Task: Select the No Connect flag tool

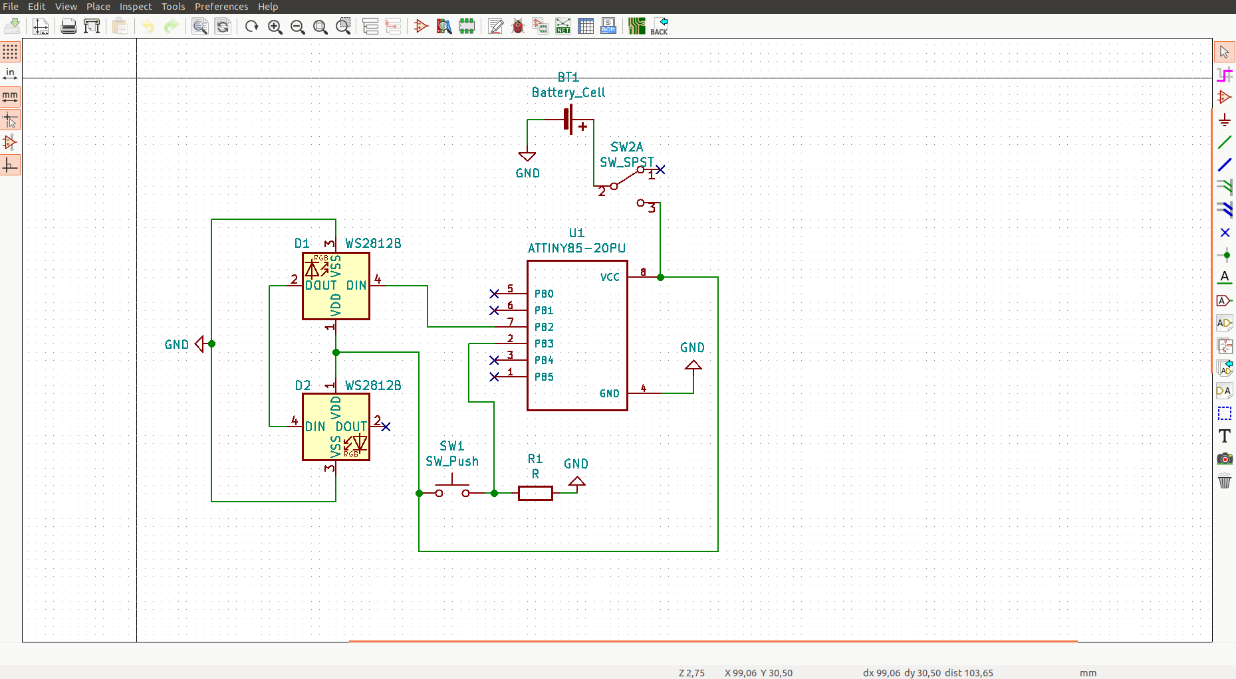Action: coord(1225,233)
